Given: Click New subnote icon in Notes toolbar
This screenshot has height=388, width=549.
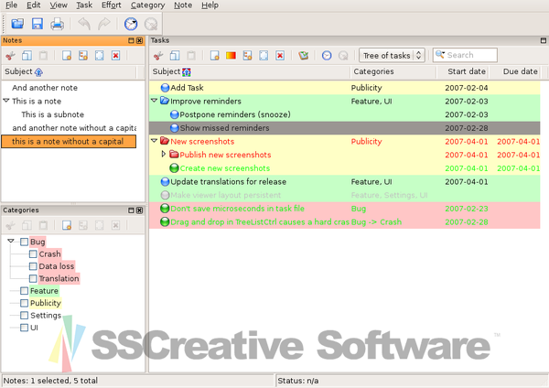Looking at the screenshot, I should (x=83, y=55).
